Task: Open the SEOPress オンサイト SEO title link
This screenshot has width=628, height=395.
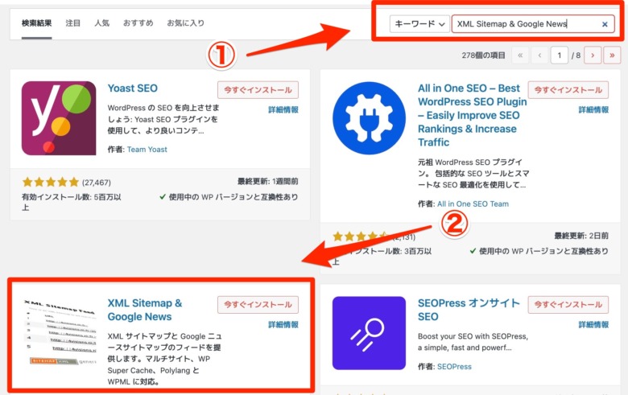Action: click(x=469, y=310)
